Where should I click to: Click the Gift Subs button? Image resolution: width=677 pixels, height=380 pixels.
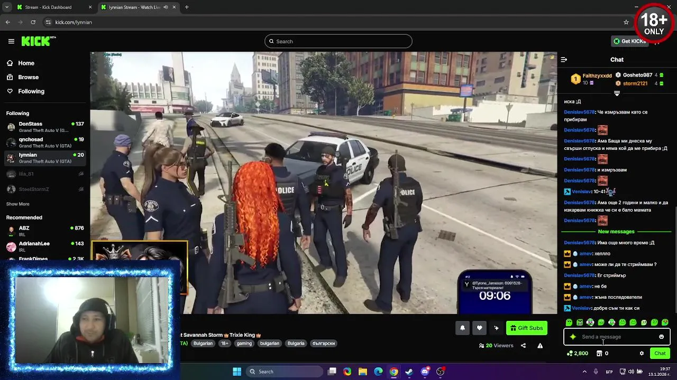pyautogui.click(x=526, y=328)
